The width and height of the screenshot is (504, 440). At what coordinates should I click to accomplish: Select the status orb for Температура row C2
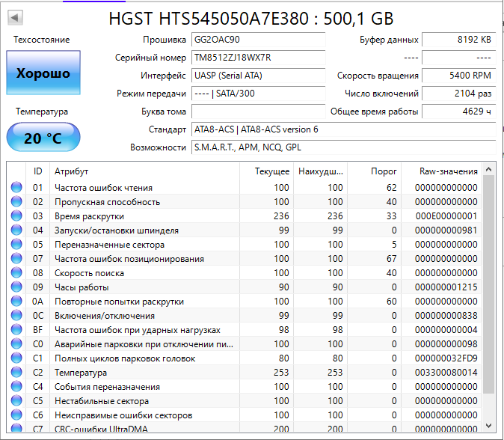16,373
